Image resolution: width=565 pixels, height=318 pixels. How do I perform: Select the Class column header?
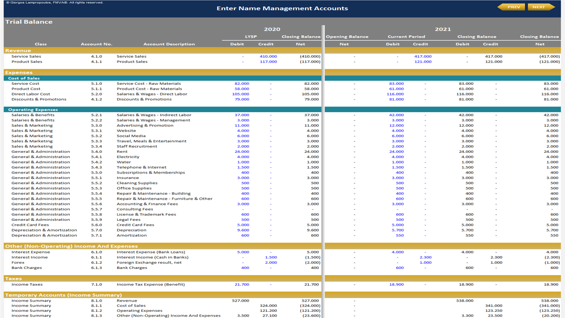[41, 44]
